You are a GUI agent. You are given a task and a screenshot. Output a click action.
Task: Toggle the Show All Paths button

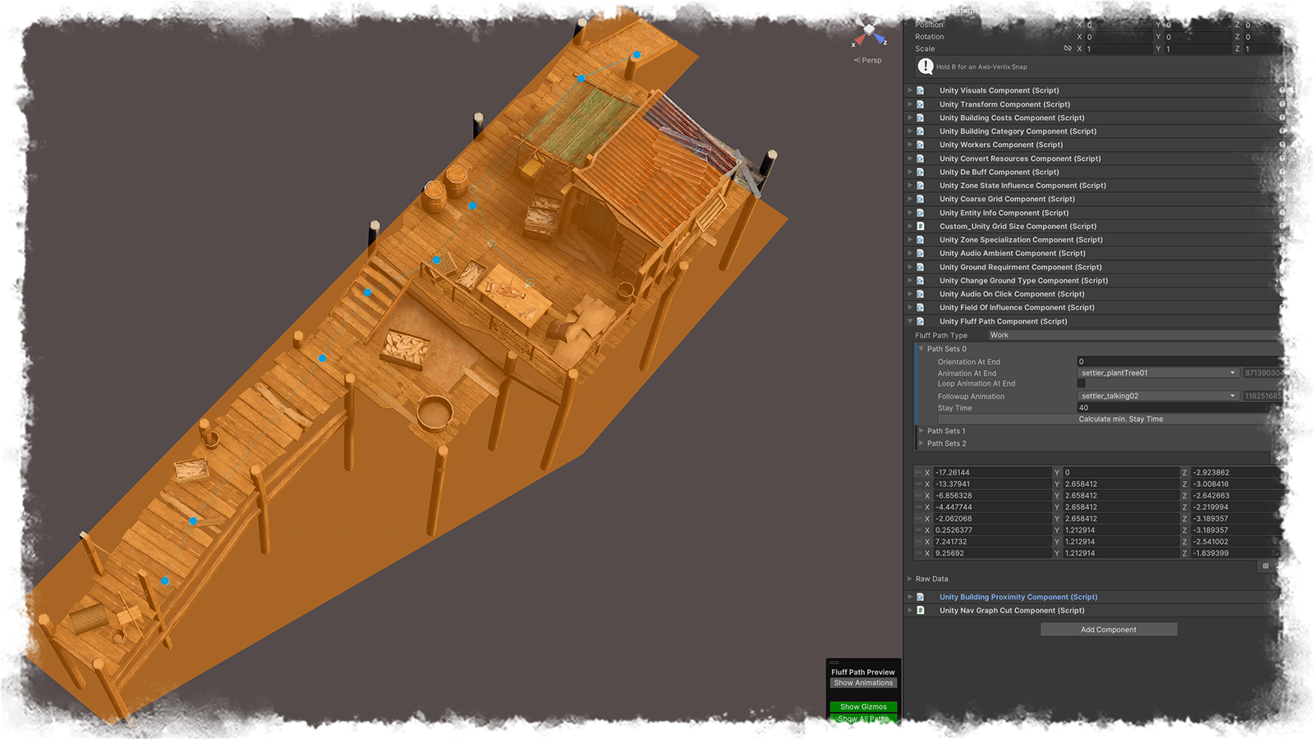pos(863,718)
